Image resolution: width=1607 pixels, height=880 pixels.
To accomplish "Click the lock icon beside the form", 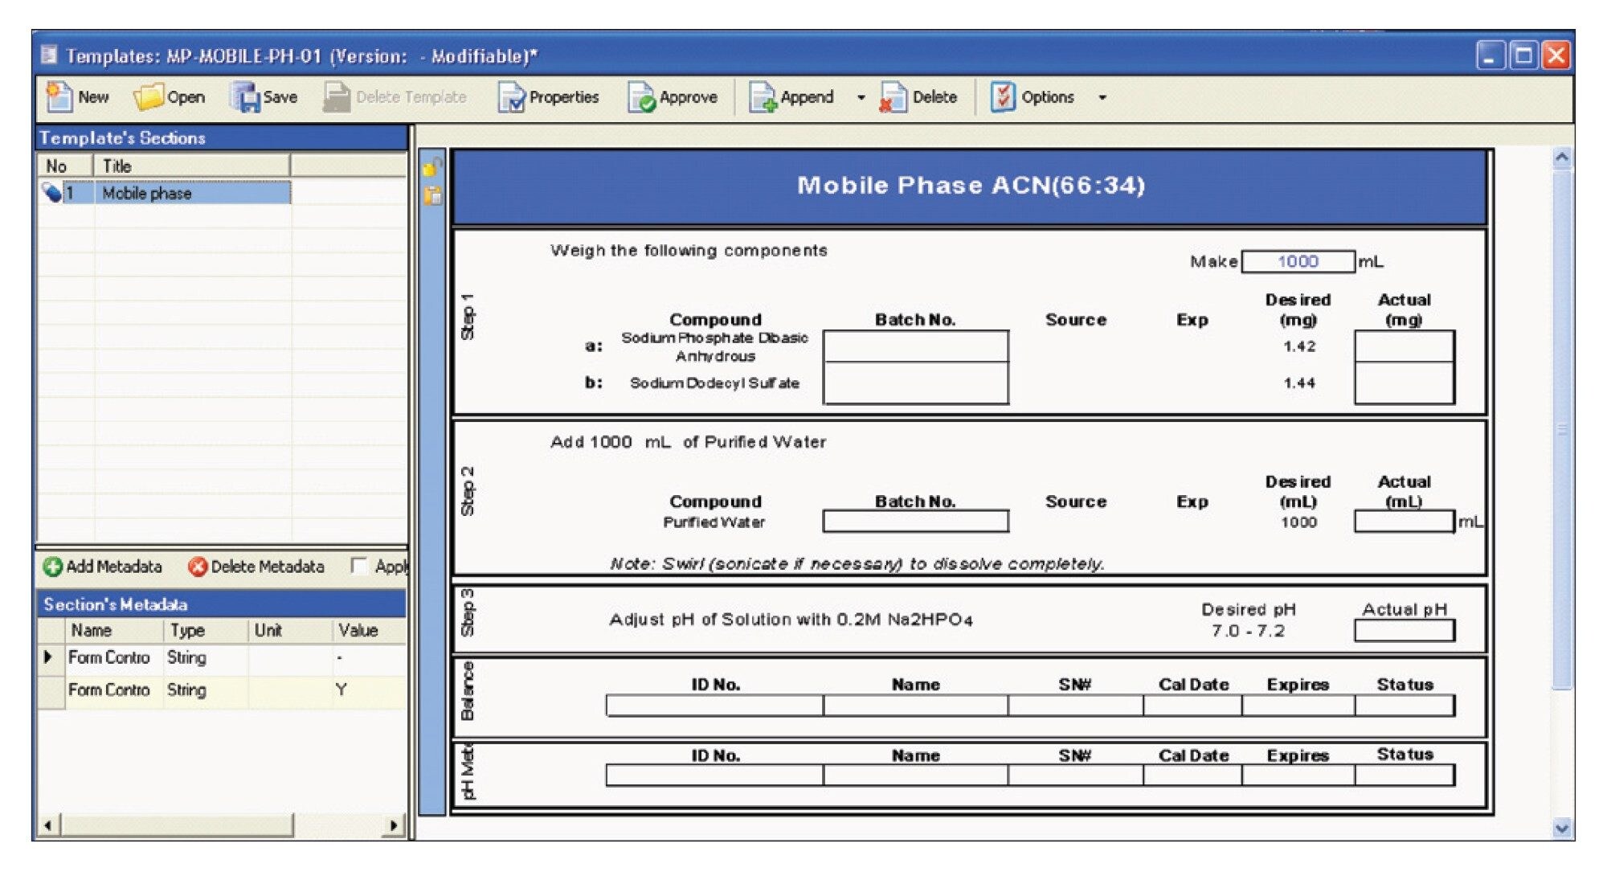I will pyautogui.click(x=432, y=166).
